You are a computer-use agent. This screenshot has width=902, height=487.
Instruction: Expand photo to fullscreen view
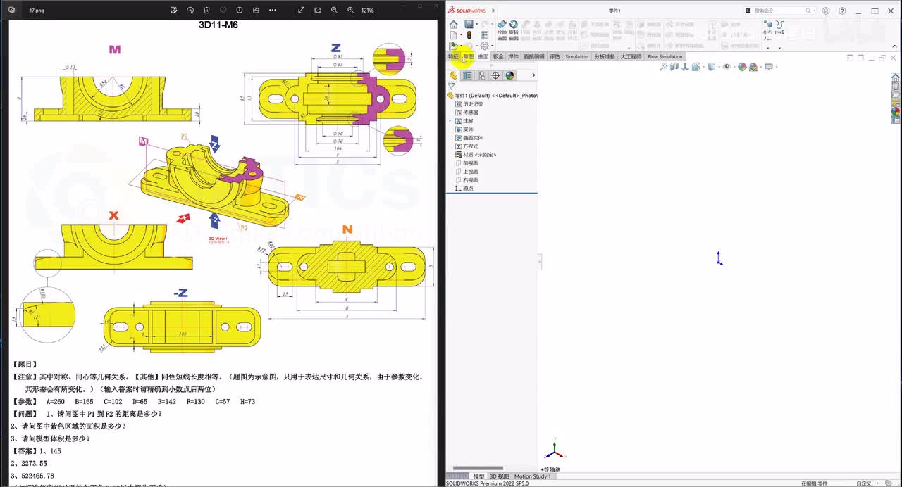pyautogui.click(x=302, y=11)
